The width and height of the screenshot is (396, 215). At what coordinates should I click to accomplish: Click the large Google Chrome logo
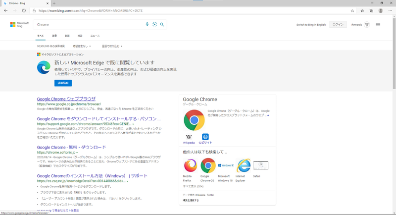pos(194,120)
